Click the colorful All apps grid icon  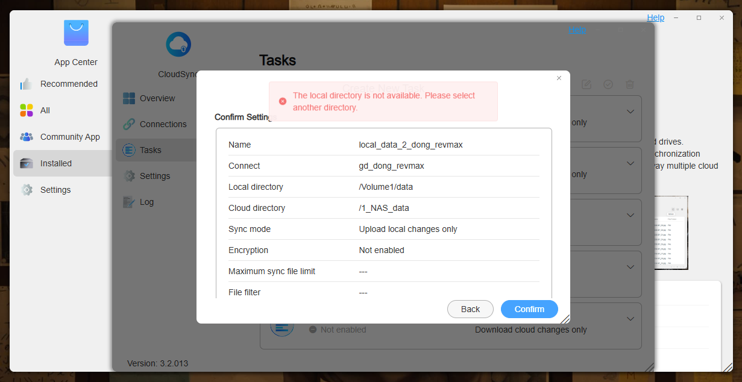click(x=27, y=110)
